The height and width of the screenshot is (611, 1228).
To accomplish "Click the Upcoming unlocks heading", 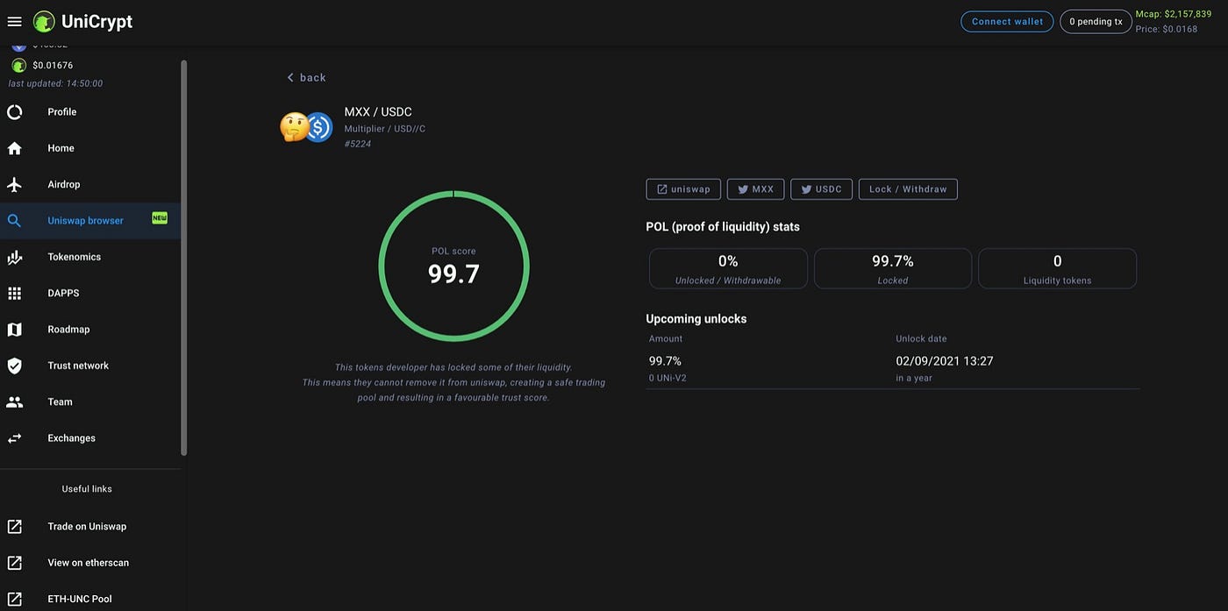I will pos(696,319).
